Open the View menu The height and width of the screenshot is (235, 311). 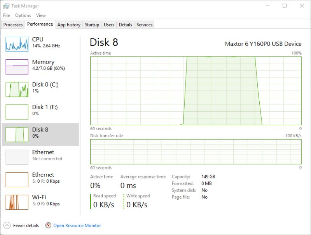40,15
